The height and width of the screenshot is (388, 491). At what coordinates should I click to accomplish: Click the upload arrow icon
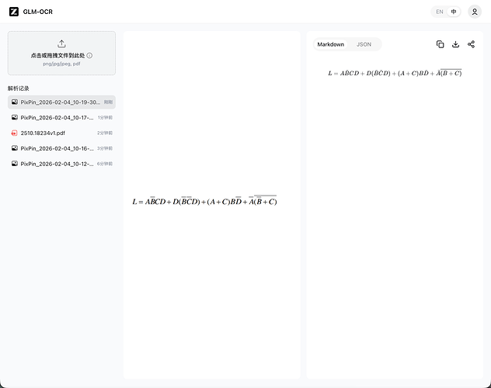click(x=61, y=43)
